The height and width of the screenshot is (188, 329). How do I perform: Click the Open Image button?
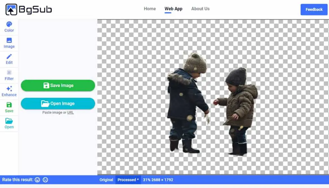(58, 104)
